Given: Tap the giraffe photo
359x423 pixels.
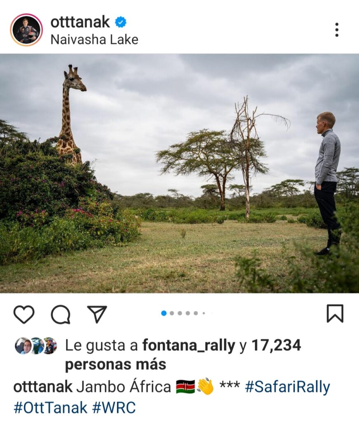Looking at the screenshot, I should (x=180, y=173).
